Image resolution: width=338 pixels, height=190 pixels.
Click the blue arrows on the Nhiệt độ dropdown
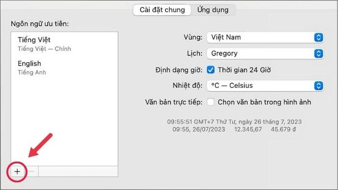point(318,86)
